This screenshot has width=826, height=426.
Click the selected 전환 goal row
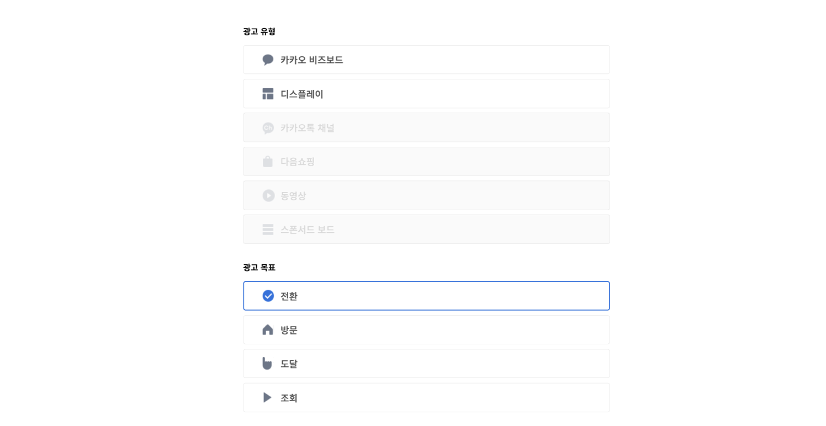(x=426, y=296)
